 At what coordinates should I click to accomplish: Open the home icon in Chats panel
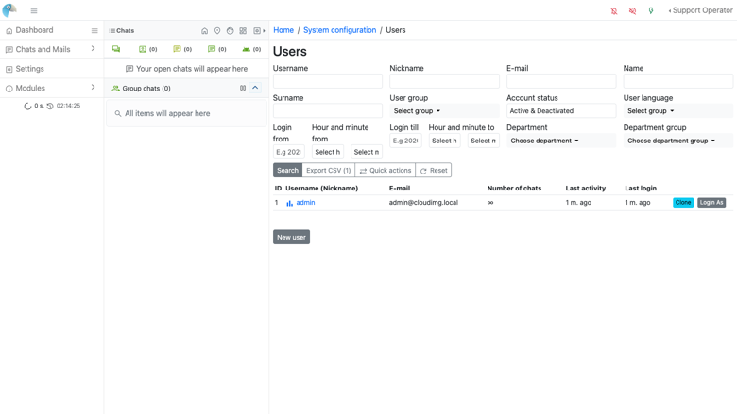[204, 31]
